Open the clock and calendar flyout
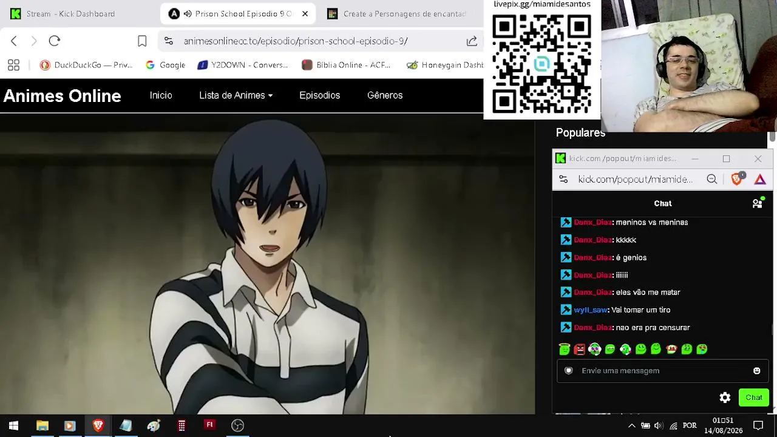 [723, 425]
